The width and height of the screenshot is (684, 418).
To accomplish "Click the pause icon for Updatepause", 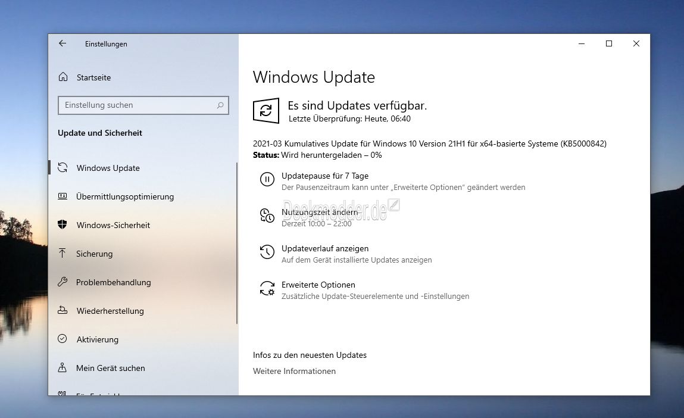I will (x=267, y=179).
